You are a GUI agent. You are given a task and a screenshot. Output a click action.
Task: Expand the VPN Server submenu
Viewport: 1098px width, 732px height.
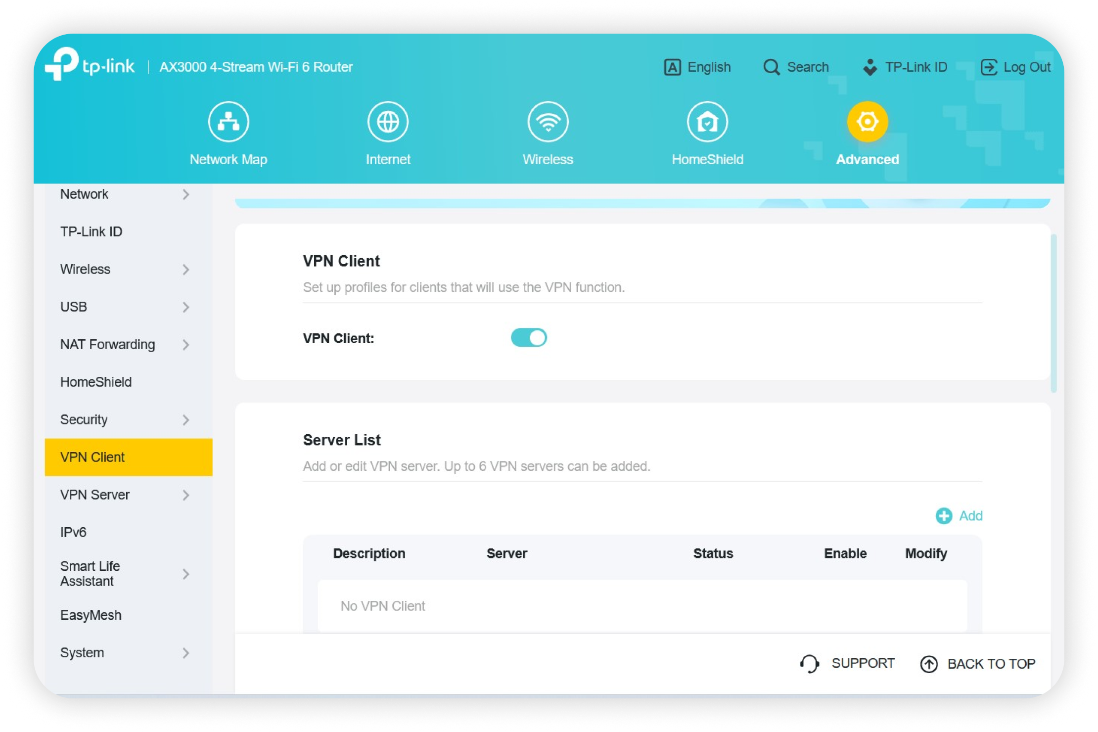(186, 495)
